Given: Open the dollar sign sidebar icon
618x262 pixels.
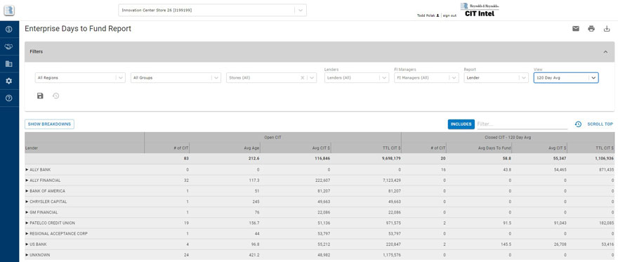Looking at the screenshot, I should click(9, 30).
